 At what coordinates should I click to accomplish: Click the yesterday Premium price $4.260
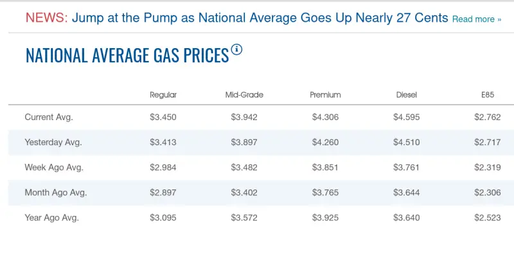(325, 142)
